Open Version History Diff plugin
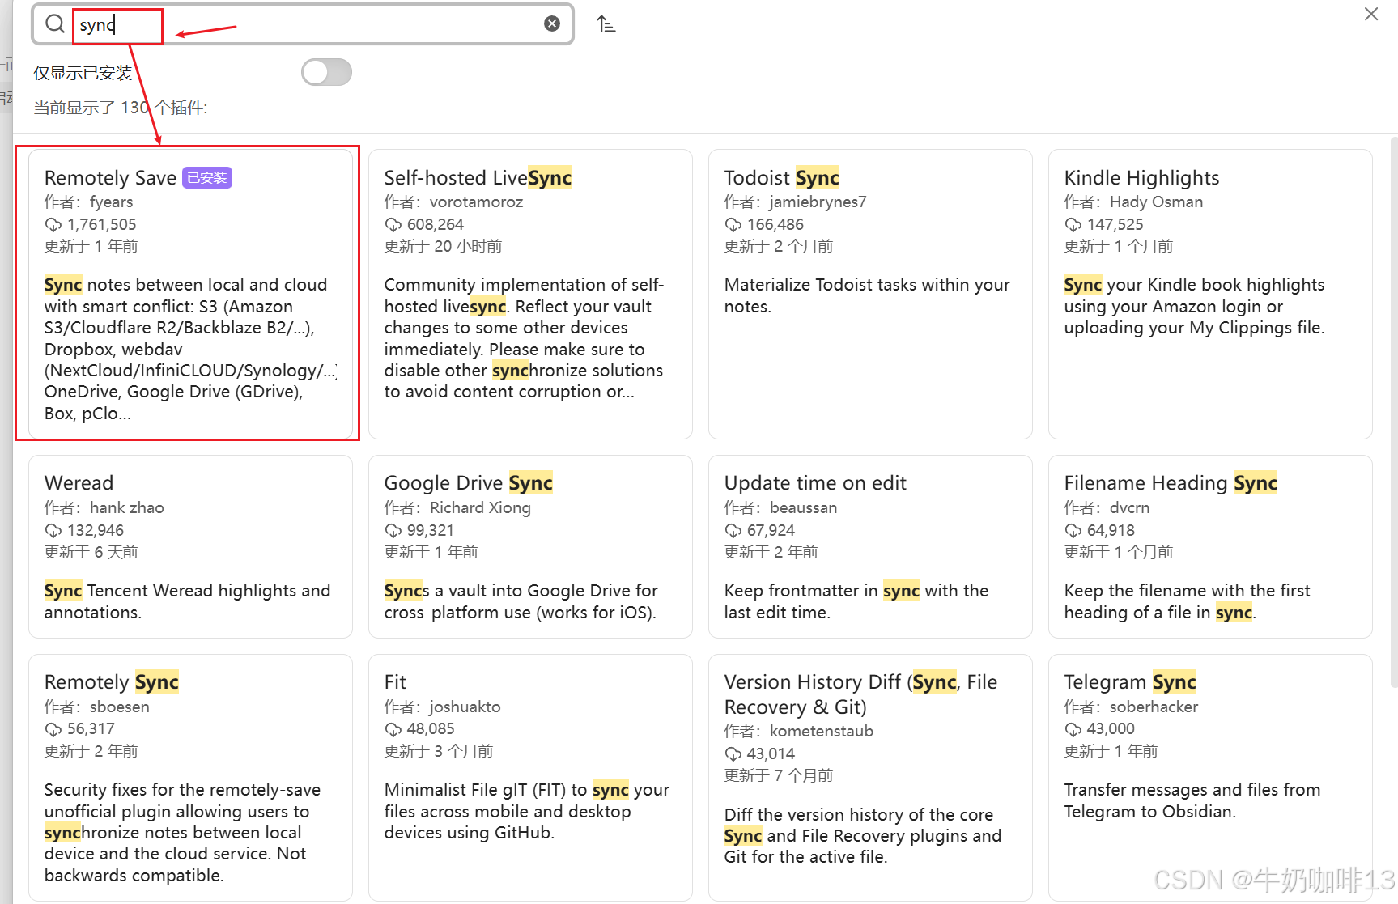 click(x=870, y=777)
